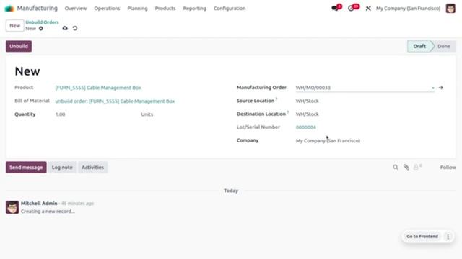
Task: Open the Configuration menu
Action: pos(230,8)
